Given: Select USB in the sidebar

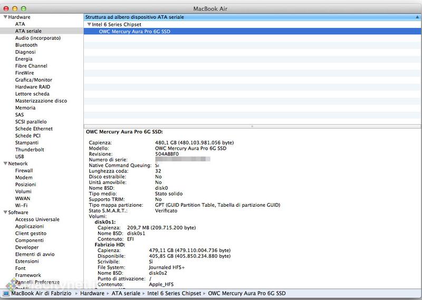Looking at the screenshot, I should [x=20, y=157].
